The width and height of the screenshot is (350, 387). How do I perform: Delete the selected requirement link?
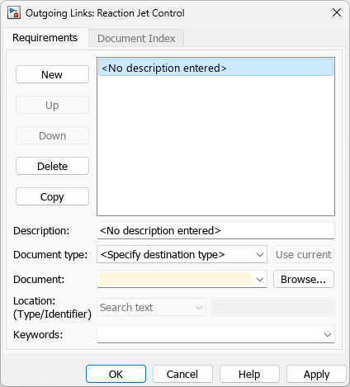pyautogui.click(x=52, y=166)
